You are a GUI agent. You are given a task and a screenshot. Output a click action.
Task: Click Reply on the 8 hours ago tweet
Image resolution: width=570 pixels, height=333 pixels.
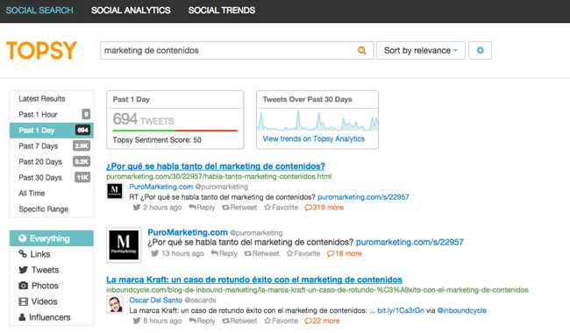pos(202,321)
